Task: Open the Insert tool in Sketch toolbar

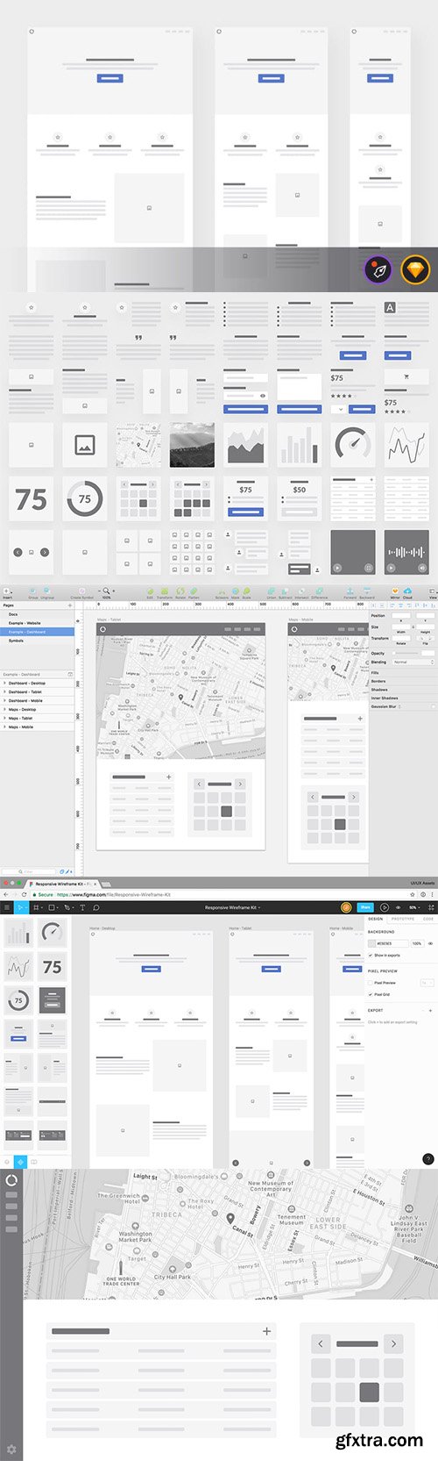Action: 6,591
